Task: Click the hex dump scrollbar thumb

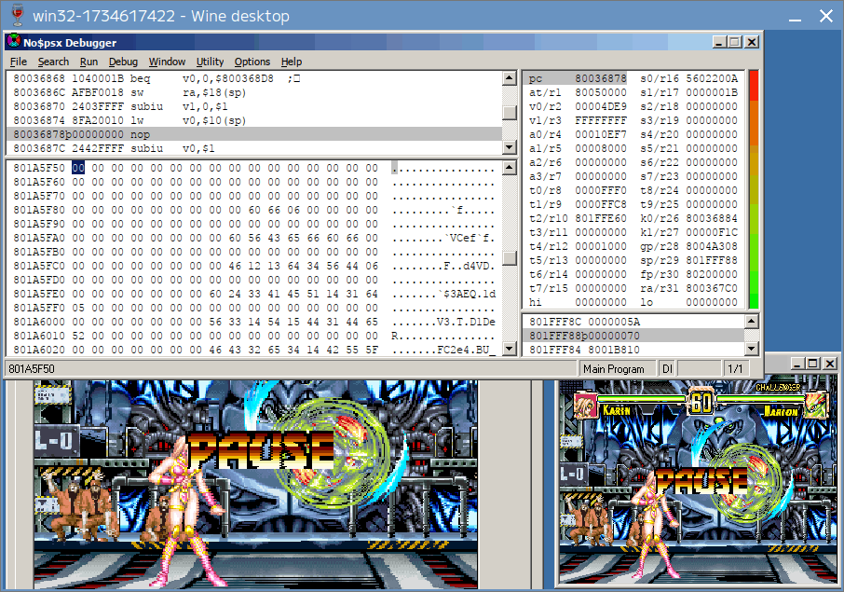Action: click(x=510, y=258)
